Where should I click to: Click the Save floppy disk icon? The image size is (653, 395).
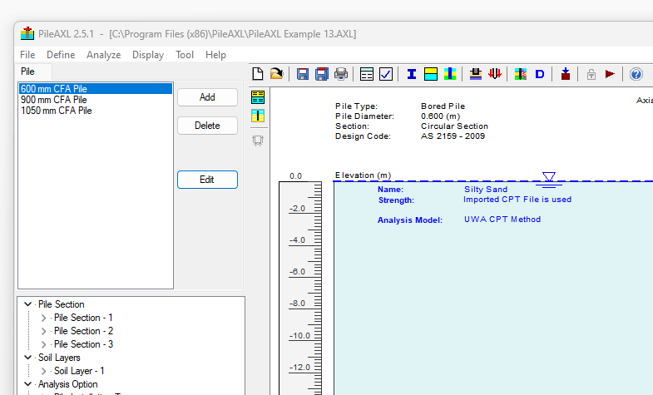tap(302, 74)
